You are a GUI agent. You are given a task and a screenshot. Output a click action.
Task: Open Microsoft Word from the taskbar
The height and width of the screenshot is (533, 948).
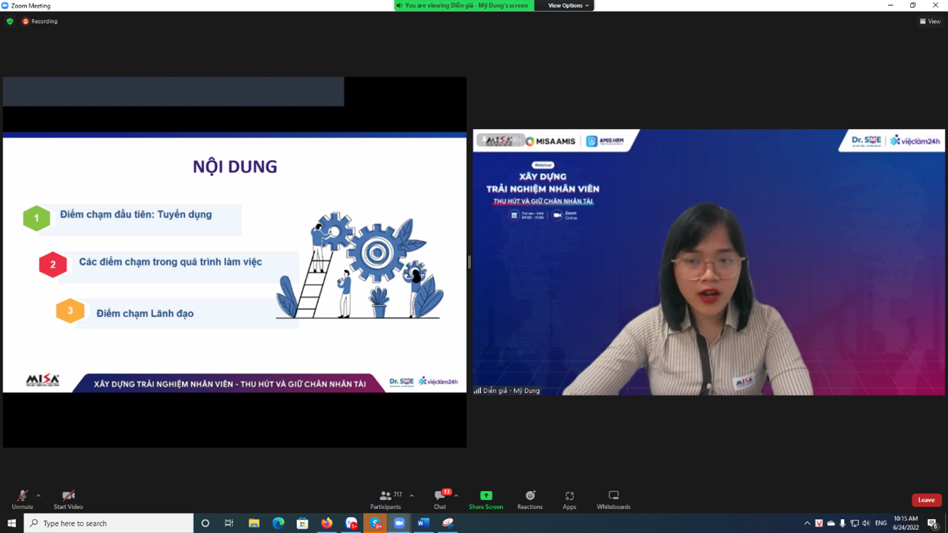[423, 523]
